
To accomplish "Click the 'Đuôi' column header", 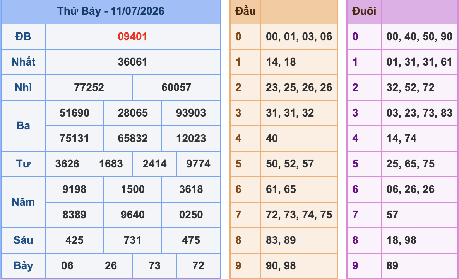I will click(x=364, y=11).
